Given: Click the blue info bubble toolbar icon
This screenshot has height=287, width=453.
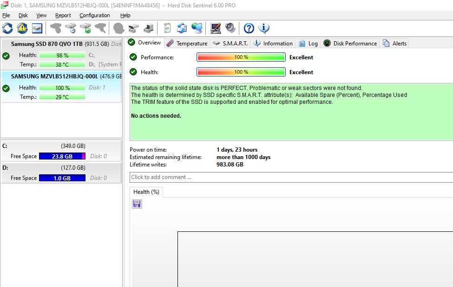Looking at the screenshot, I should point(264,28).
